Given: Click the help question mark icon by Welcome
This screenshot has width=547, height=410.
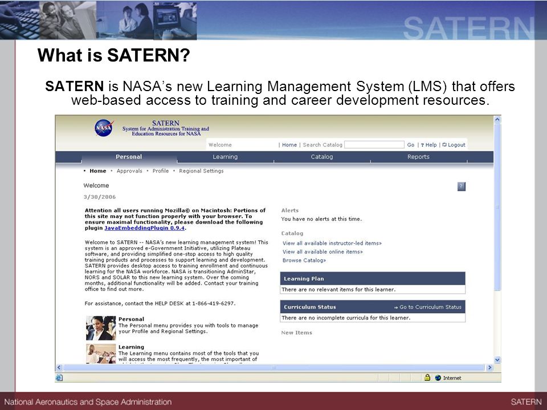Looking at the screenshot, I should coord(461,187).
